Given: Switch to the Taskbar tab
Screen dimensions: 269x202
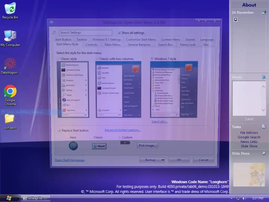Looking at the screenshot, I should point(82,39).
